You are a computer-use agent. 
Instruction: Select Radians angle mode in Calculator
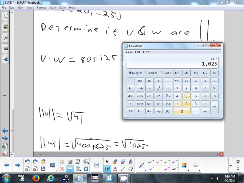click(x=150, y=73)
